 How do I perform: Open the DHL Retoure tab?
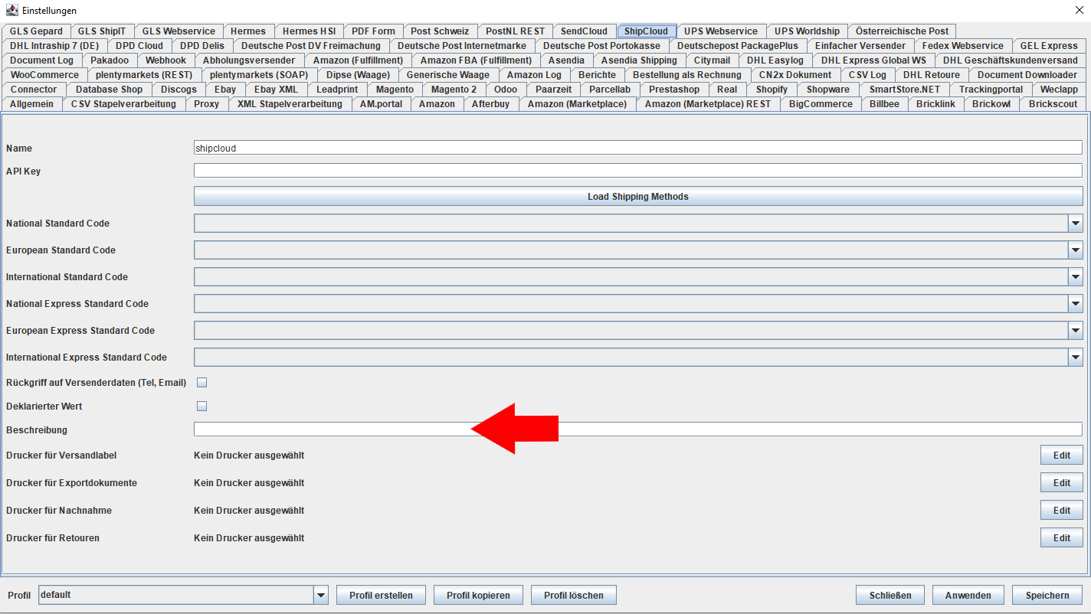pos(932,75)
